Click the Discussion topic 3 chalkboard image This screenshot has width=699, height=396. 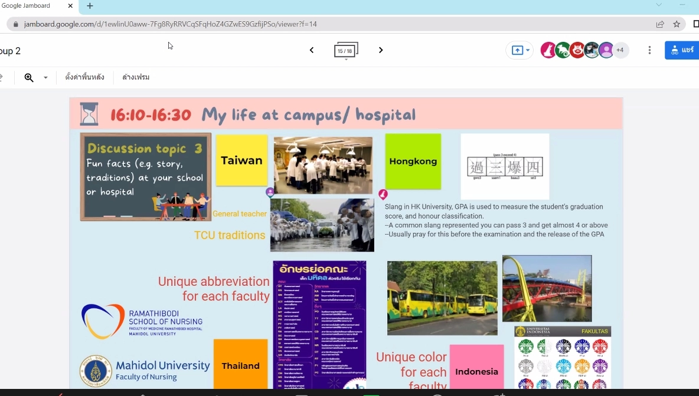point(146,177)
